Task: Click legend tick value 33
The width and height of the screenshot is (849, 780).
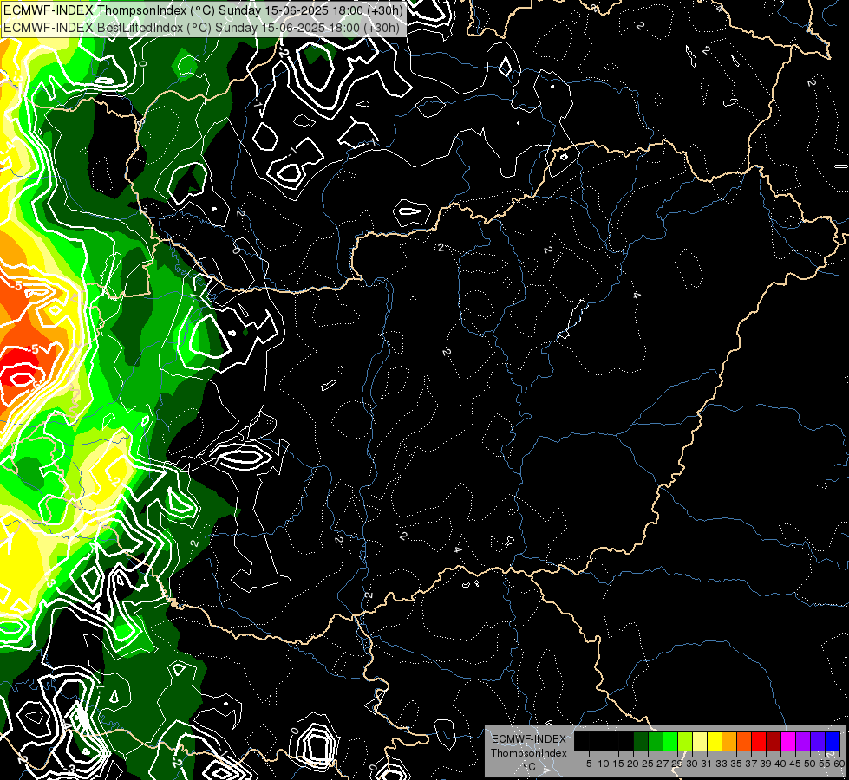Action: click(x=722, y=764)
